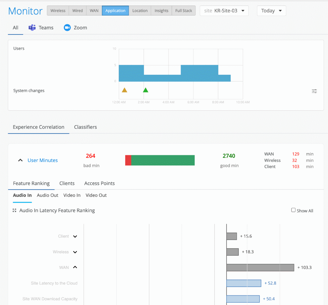Click the User Minutes link
Viewport: 328px width, 305px height.
click(43, 160)
